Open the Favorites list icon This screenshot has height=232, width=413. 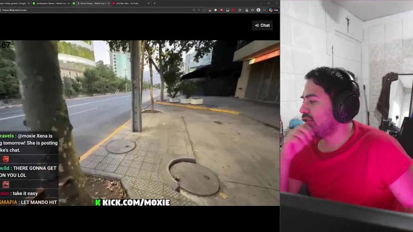coord(252,10)
